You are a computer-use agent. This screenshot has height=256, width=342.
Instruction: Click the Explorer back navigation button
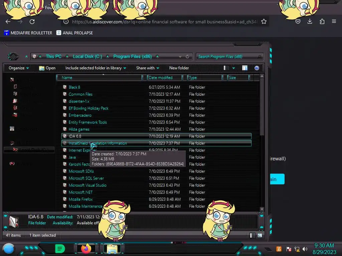pos(13,57)
